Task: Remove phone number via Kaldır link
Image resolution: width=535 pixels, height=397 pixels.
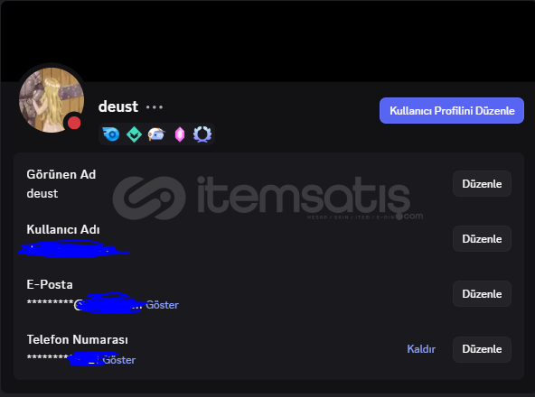Action: [421, 349]
